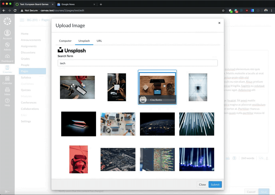Image resolution: width=275 pixels, height=195 pixels.
Task: Select the red VR headset photo
Action: pos(79,160)
